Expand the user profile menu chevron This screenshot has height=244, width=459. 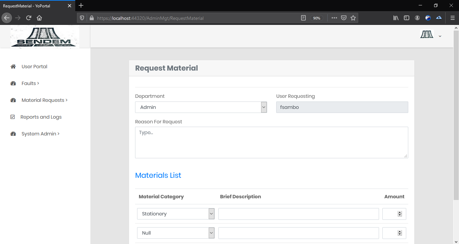tap(440, 36)
